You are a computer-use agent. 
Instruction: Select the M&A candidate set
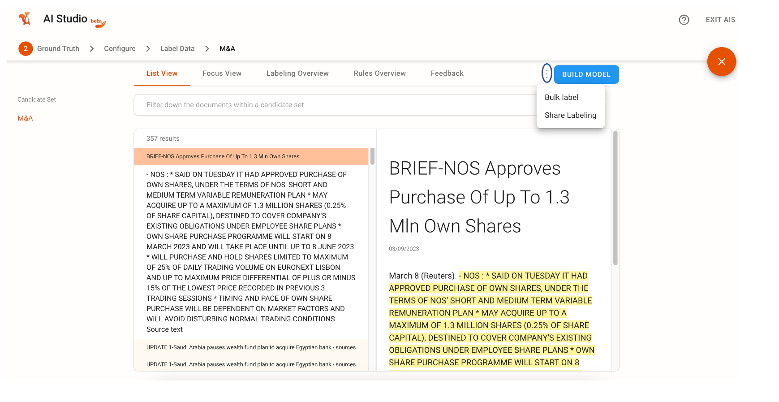(25, 118)
